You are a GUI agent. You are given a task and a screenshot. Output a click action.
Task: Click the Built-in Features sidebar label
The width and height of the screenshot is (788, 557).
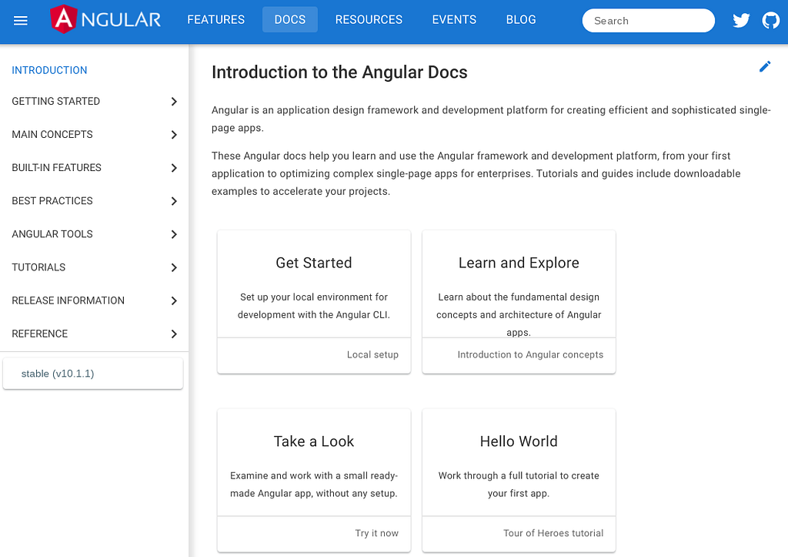click(x=56, y=168)
